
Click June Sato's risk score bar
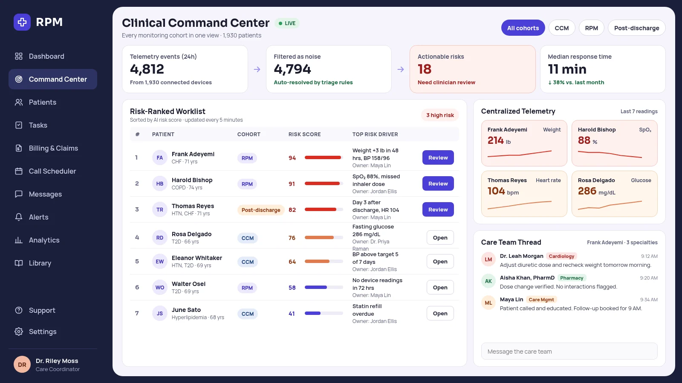[324, 313]
